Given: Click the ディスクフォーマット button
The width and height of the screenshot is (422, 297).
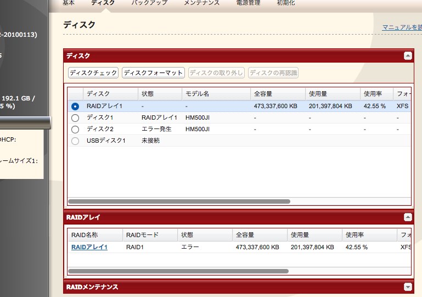Looking at the screenshot, I should pyautogui.click(x=153, y=72).
